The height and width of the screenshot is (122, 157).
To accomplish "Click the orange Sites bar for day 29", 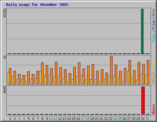I will point(139,73).
